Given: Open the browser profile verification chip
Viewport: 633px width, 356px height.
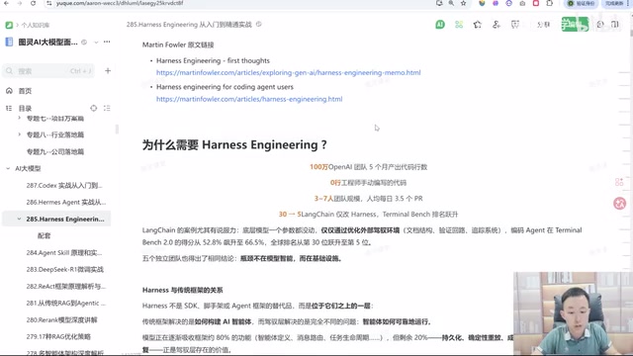Looking at the screenshot, I should 582,3.
